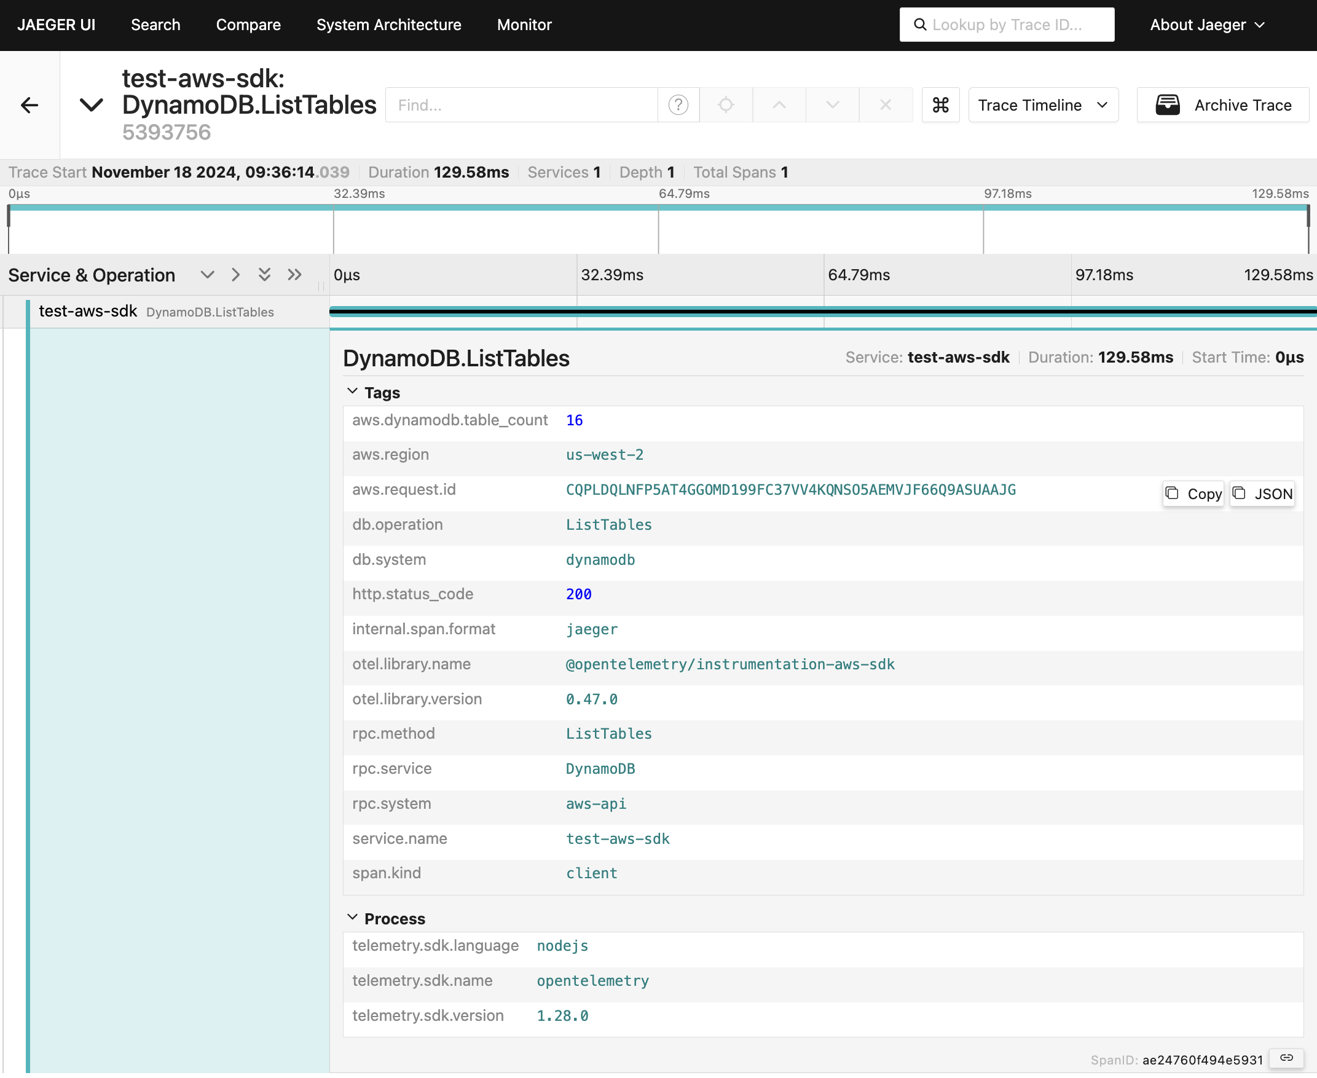Viewport: 1317px width, 1078px height.
Task: Open keyboard shortcuts command icon
Action: pyautogui.click(x=940, y=105)
